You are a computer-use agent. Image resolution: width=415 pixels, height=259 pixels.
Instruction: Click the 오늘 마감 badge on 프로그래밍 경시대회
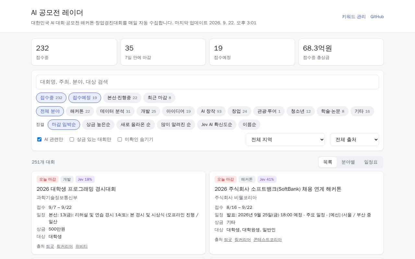(x=48, y=179)
